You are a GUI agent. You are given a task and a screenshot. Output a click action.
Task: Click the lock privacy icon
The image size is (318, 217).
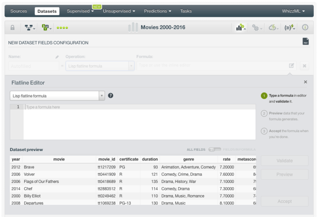[13, 27]
